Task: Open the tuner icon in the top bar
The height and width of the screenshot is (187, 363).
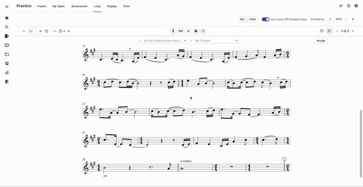Action: [x=341, y=6]
